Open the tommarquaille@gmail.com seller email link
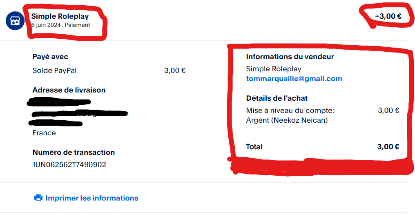Image resolution: width=415 pixels, height=214 pixels. (x=294, y=78)
